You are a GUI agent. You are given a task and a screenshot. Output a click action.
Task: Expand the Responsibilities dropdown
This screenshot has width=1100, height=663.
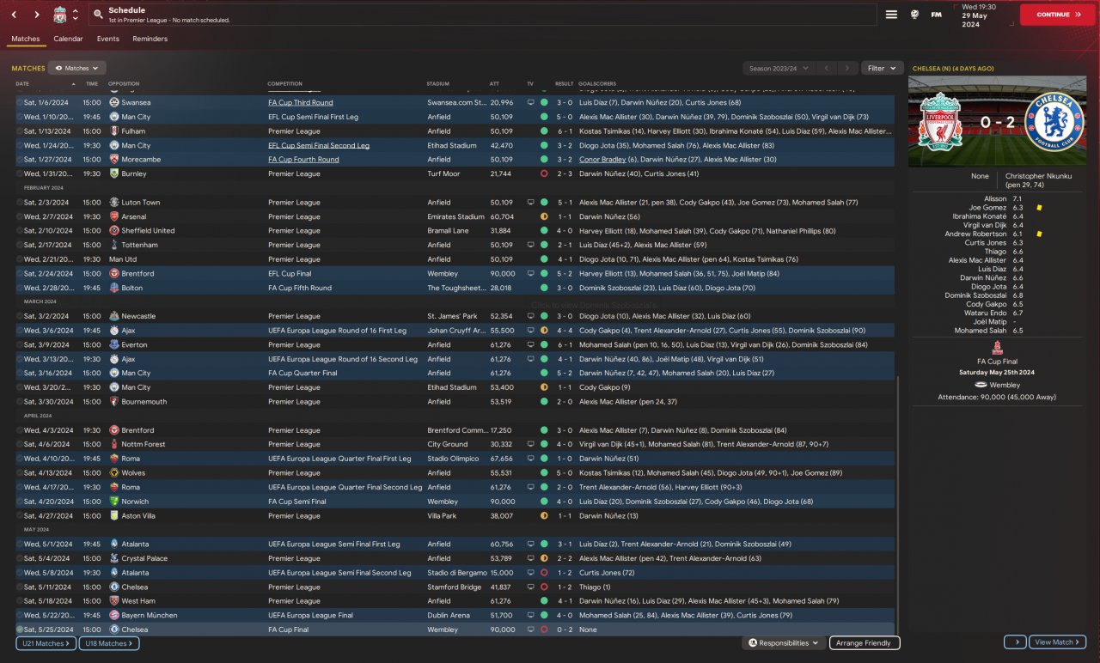coord(783,642)
